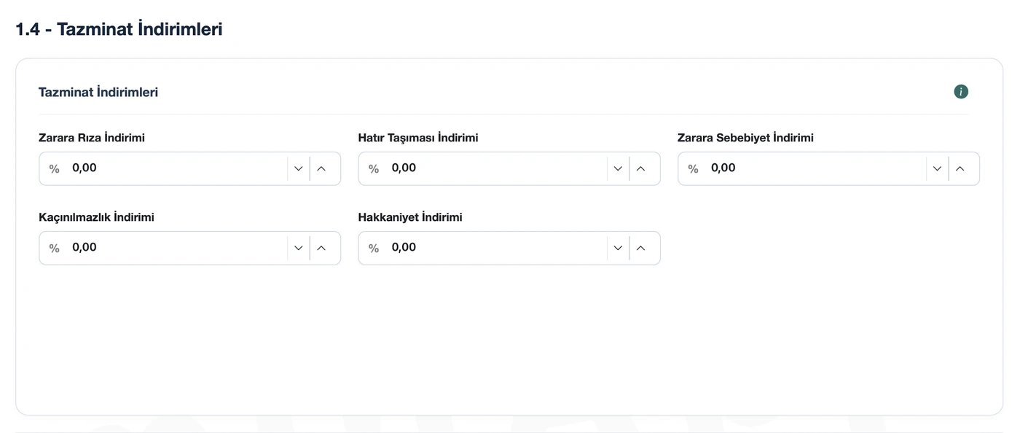
Task: Increase Hakkaniyet İndirimi value
Action: [x=641, y=248]
